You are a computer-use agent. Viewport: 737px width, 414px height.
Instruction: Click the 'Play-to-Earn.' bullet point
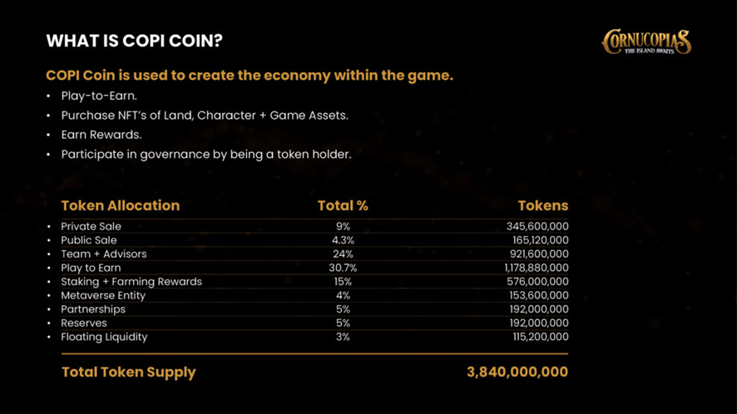point(99,96)
